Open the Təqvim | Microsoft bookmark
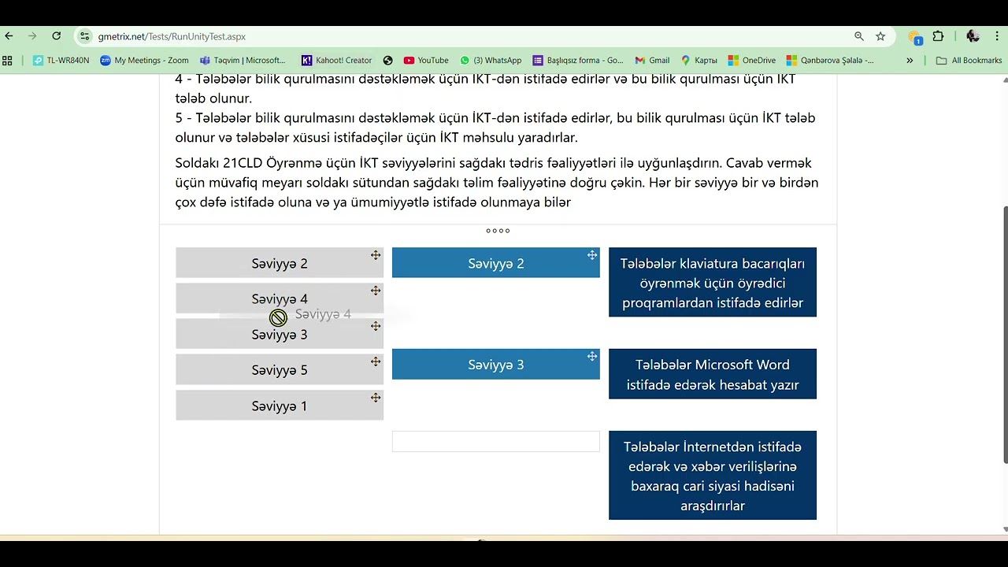The height and width of the screenshot is (567, 1008). pyautogui.click(x=243, y=60)
